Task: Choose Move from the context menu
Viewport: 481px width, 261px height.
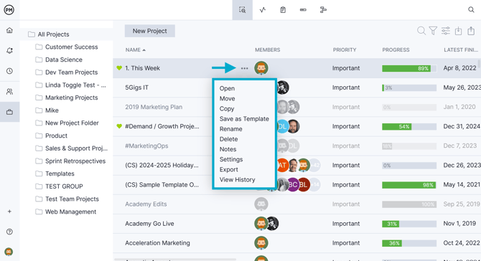Action: point(228,99)
